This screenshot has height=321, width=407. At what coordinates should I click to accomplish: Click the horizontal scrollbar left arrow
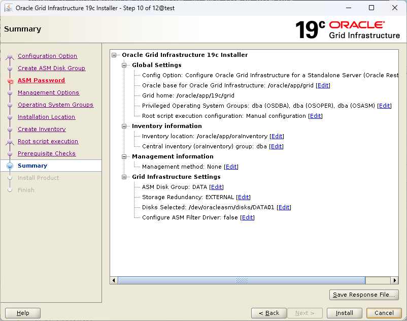tap(114, 280)
